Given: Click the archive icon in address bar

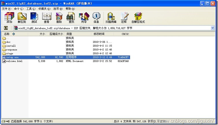Looking at the screenshot, I should pyautogui.click(x=16, y=28).
